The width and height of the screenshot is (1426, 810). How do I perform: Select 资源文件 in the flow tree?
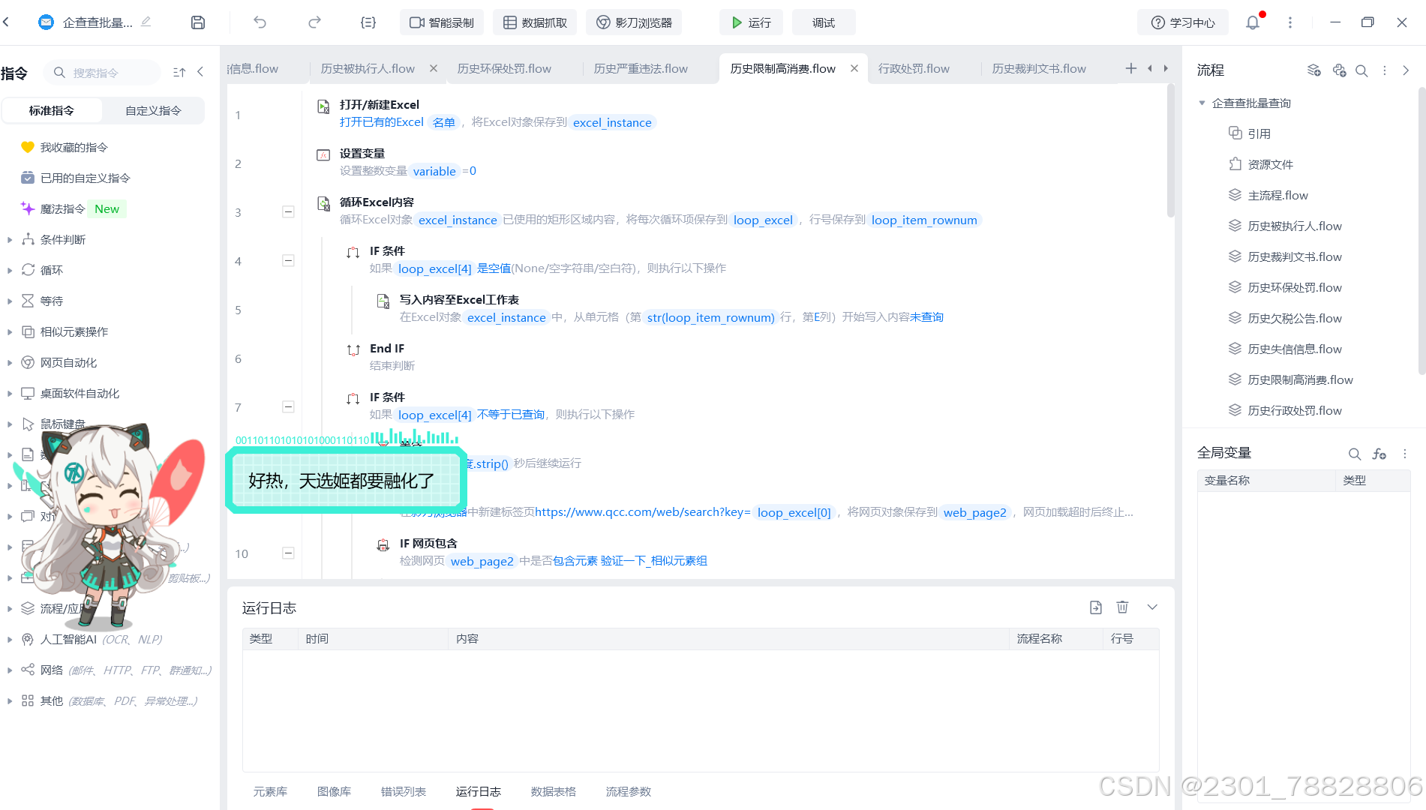(1270, 164)
